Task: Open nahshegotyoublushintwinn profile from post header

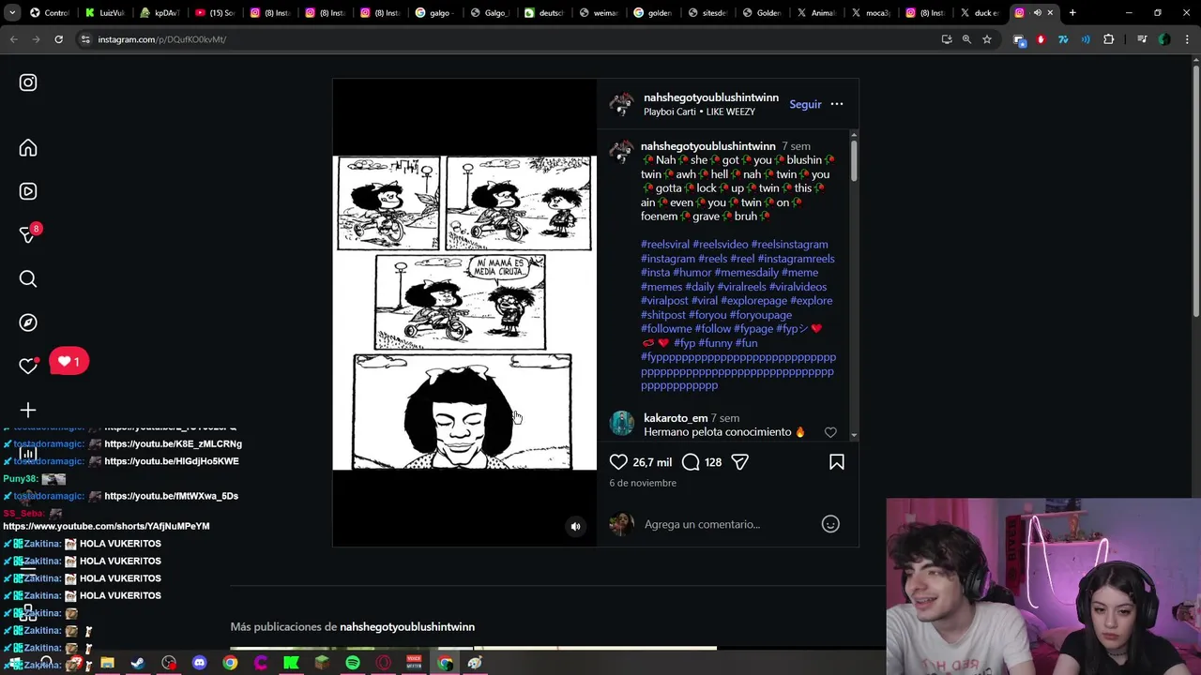Action: (711, 97)
